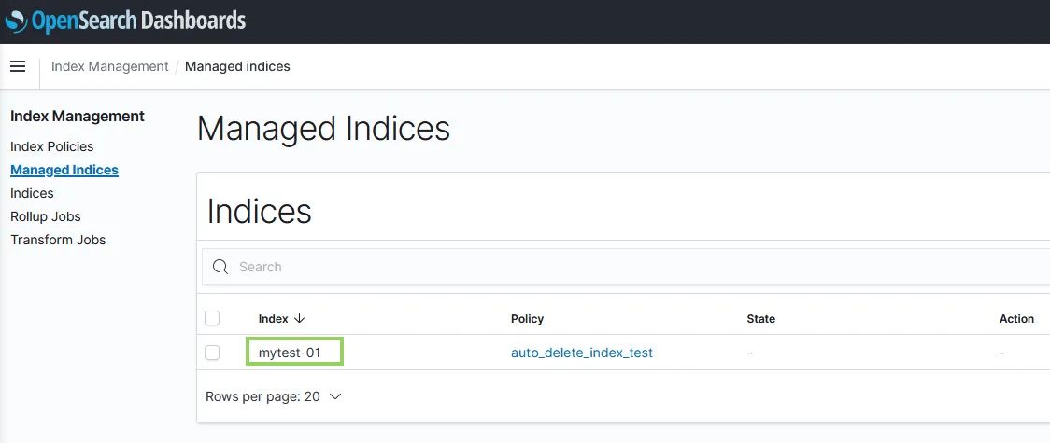Sort by the Policy column header
Viewport: 1050px width, 443px height.
tap(527, 319)
